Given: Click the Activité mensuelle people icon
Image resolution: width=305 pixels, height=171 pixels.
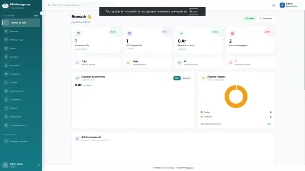Looking at the screenshot, I should click(x=77, y=138).
